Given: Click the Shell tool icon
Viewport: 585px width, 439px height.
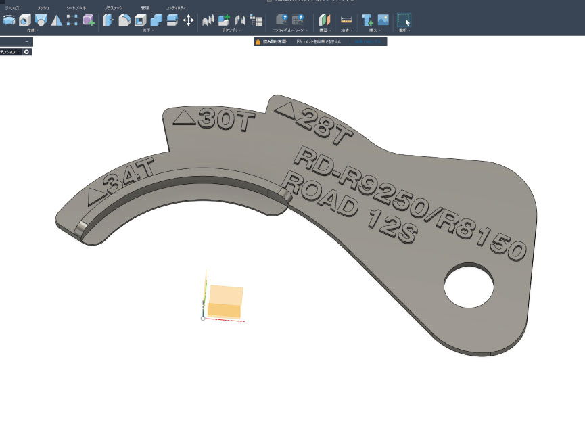Looking at the screenshot, I should tap(140, 20).
